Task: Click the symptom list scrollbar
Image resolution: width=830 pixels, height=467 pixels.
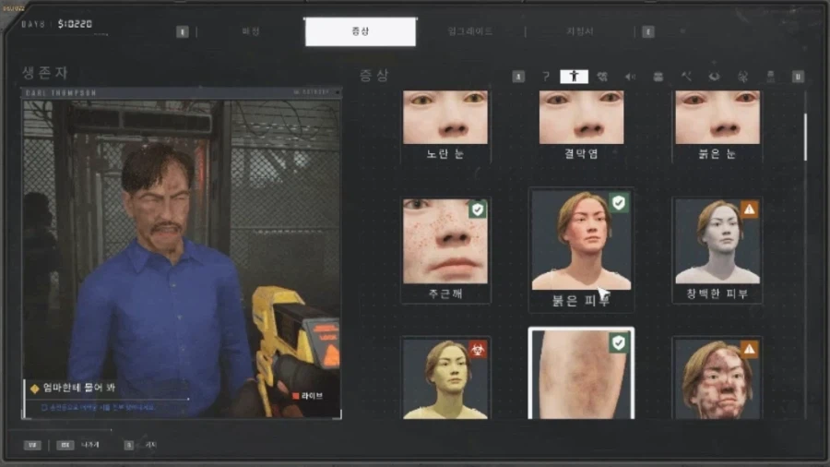Action: 805,137
